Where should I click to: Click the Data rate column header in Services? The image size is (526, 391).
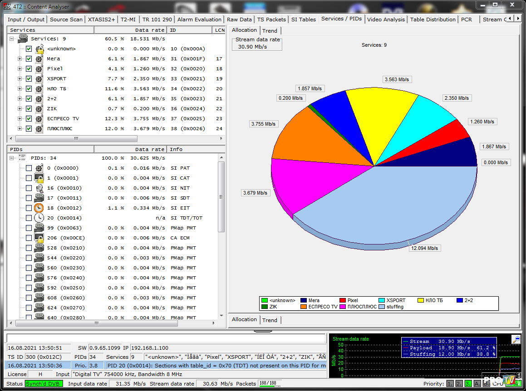[x=150, y=30]
